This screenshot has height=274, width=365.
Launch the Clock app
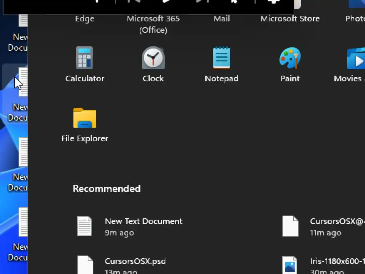point(153,65)
